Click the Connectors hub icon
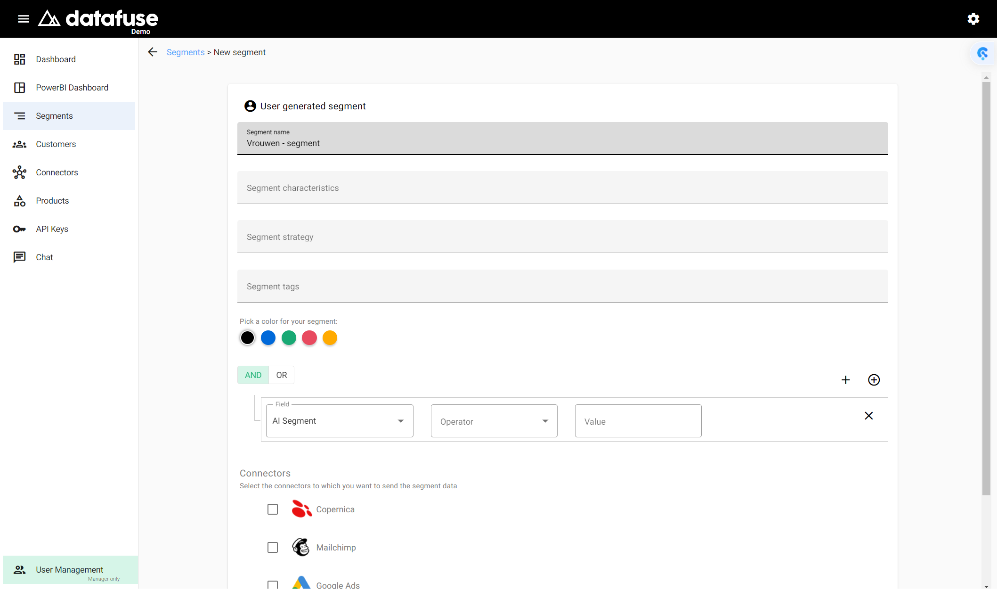 (19, 172)
